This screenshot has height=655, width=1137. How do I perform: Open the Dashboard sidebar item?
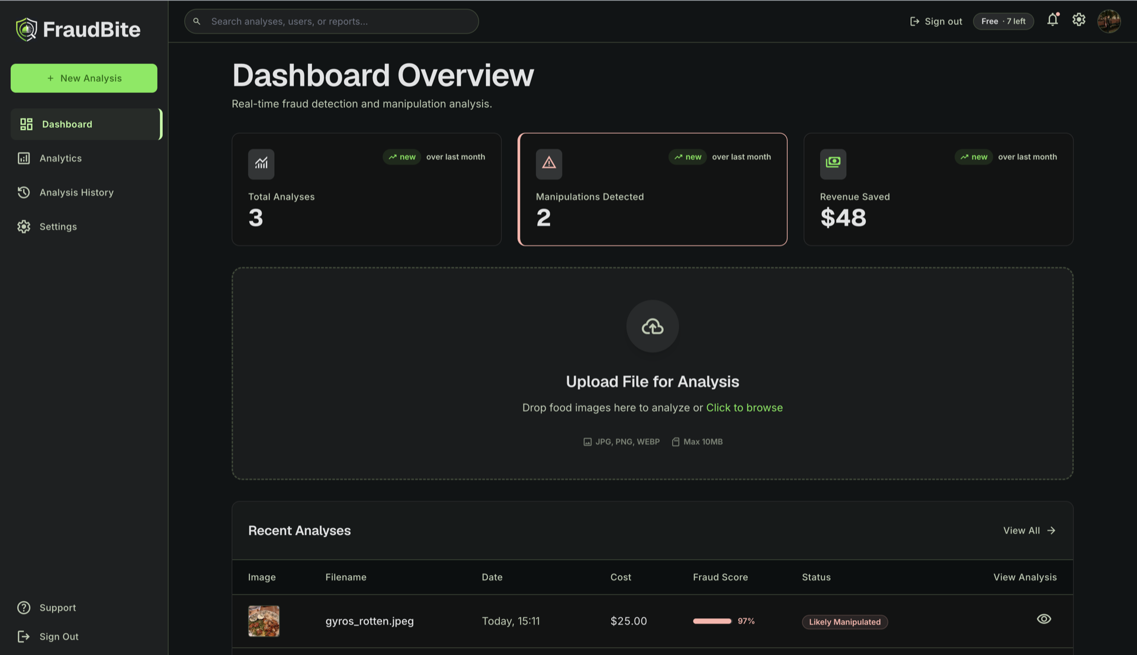86,124
